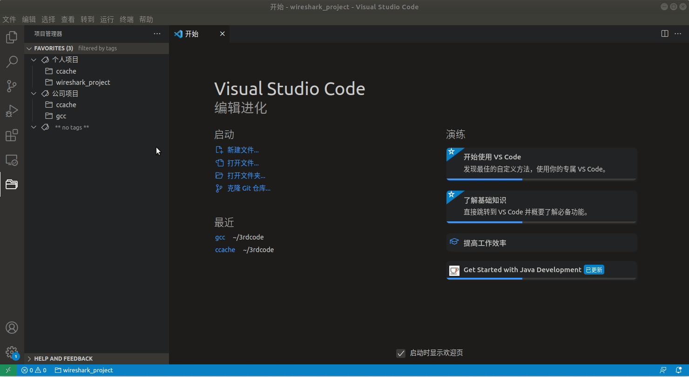The image size is (689, 377).
Task: Click the Accounts icon
Action: [x=12, y=328]
